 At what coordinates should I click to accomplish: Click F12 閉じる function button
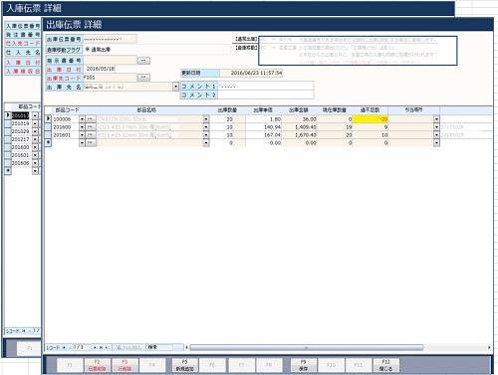385,365
